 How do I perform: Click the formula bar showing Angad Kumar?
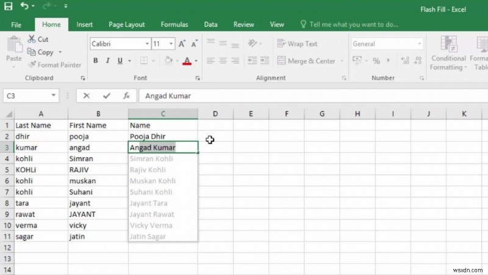313,96
